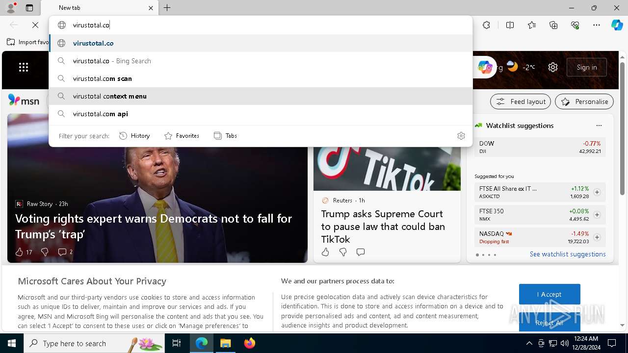
Task: Dislike the Raw Story article
Action: click(x=45, y=252)
